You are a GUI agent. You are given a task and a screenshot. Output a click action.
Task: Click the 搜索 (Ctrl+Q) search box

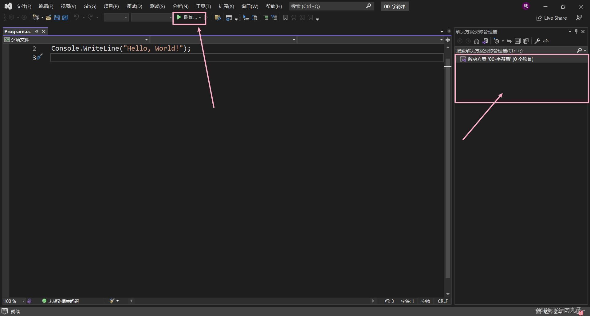click(332, 6)
